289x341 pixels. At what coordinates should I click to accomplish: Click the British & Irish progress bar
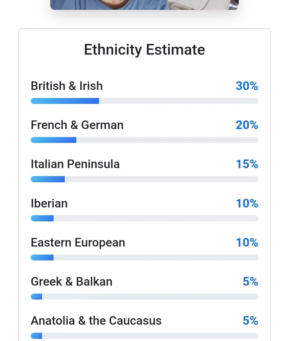144,101
